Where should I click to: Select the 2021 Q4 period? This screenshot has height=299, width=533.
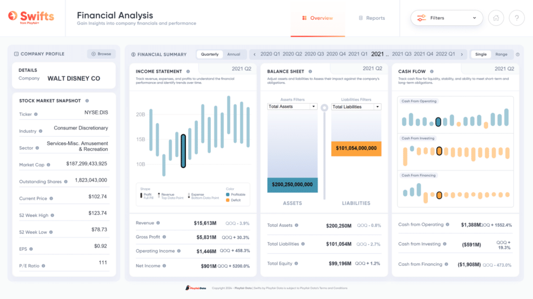coord(423,54)
